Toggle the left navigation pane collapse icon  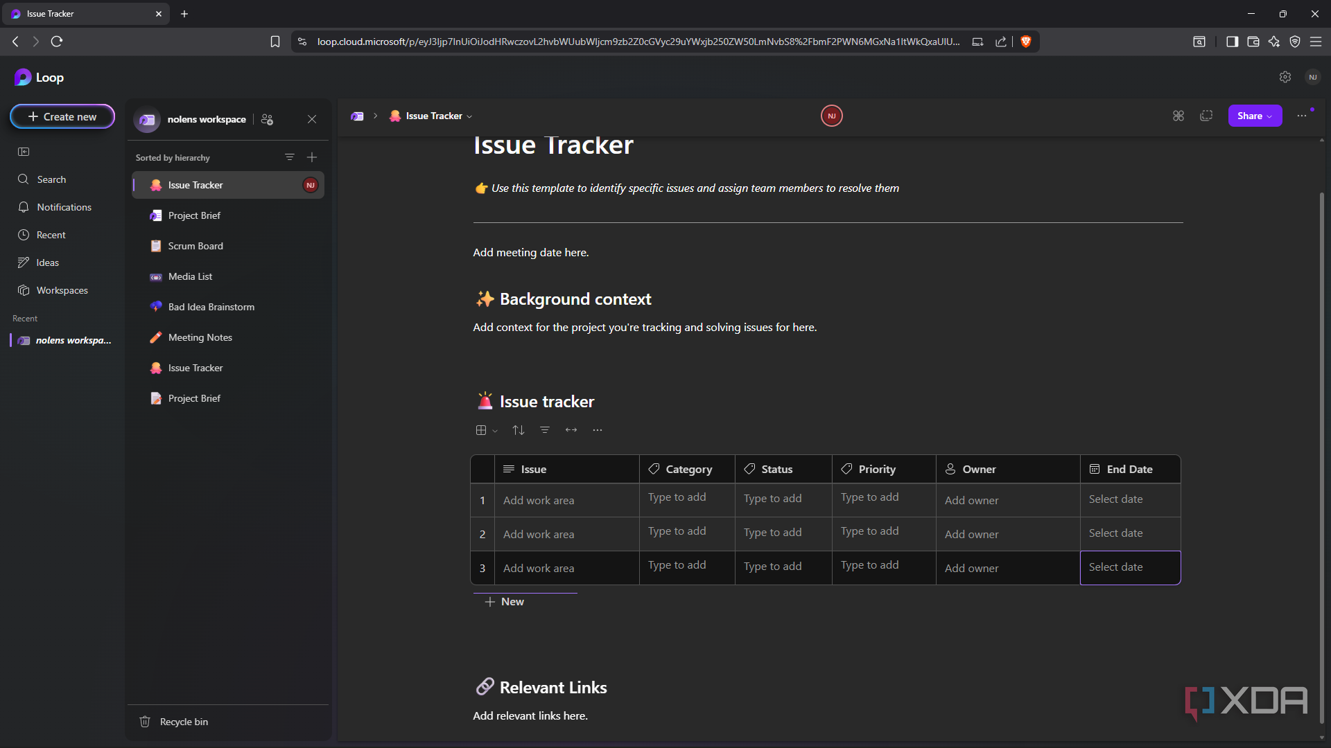[24, 152]
